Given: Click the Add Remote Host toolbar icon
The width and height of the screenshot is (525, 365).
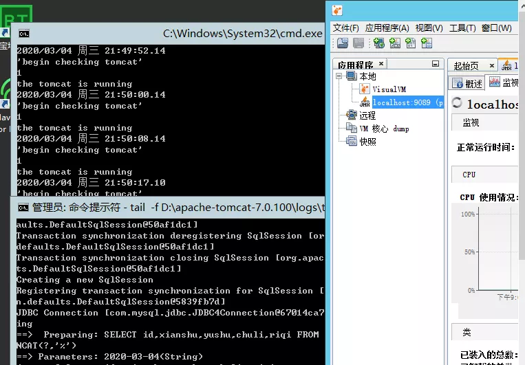Looking at the screenshot, I should click(x=378, y=43).
